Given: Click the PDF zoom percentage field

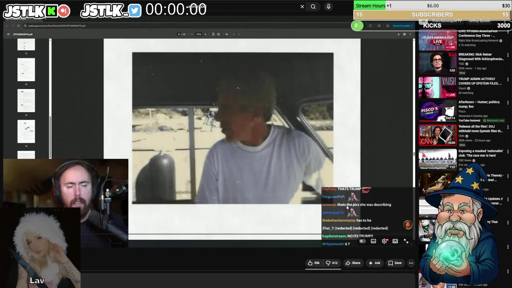Looking at the screenshot, I should [198, 34].
